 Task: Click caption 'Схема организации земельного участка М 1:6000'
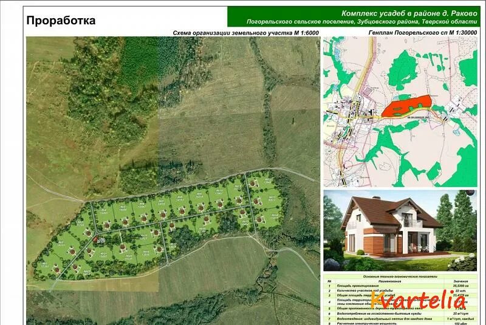[245, 33]
